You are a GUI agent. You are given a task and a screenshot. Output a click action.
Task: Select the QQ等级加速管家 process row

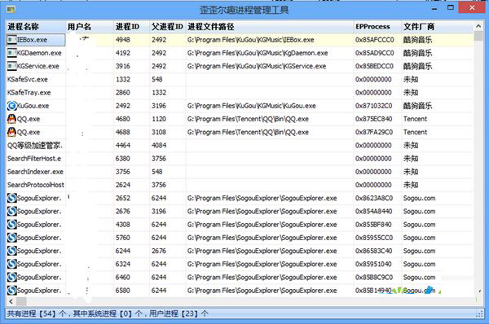(x=240, y=146)
